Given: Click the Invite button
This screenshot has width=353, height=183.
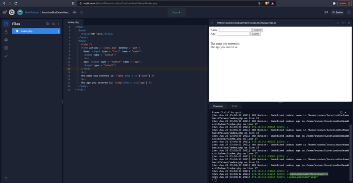Looking at the screenshot, I should [337, 12].
